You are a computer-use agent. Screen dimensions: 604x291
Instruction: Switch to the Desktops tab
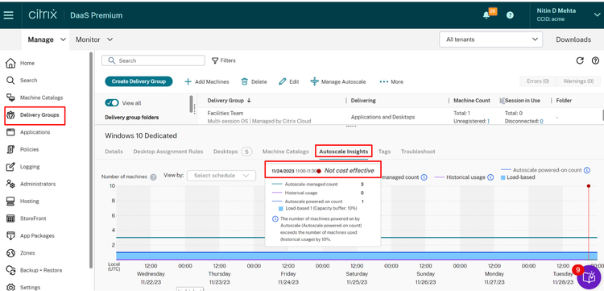tap(233, 152)
